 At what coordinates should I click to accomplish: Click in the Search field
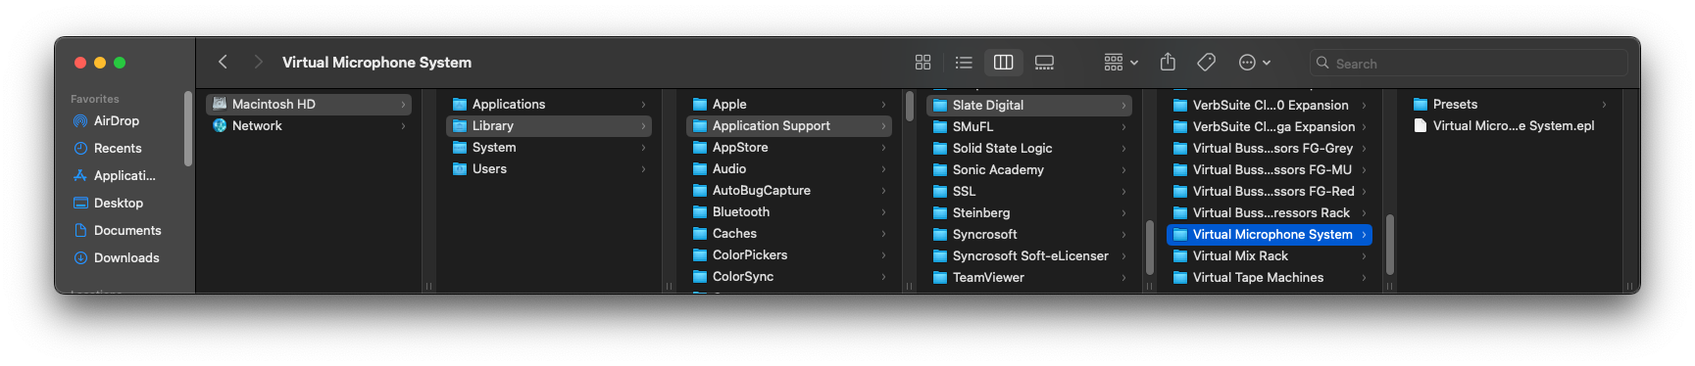[1469, 63]
